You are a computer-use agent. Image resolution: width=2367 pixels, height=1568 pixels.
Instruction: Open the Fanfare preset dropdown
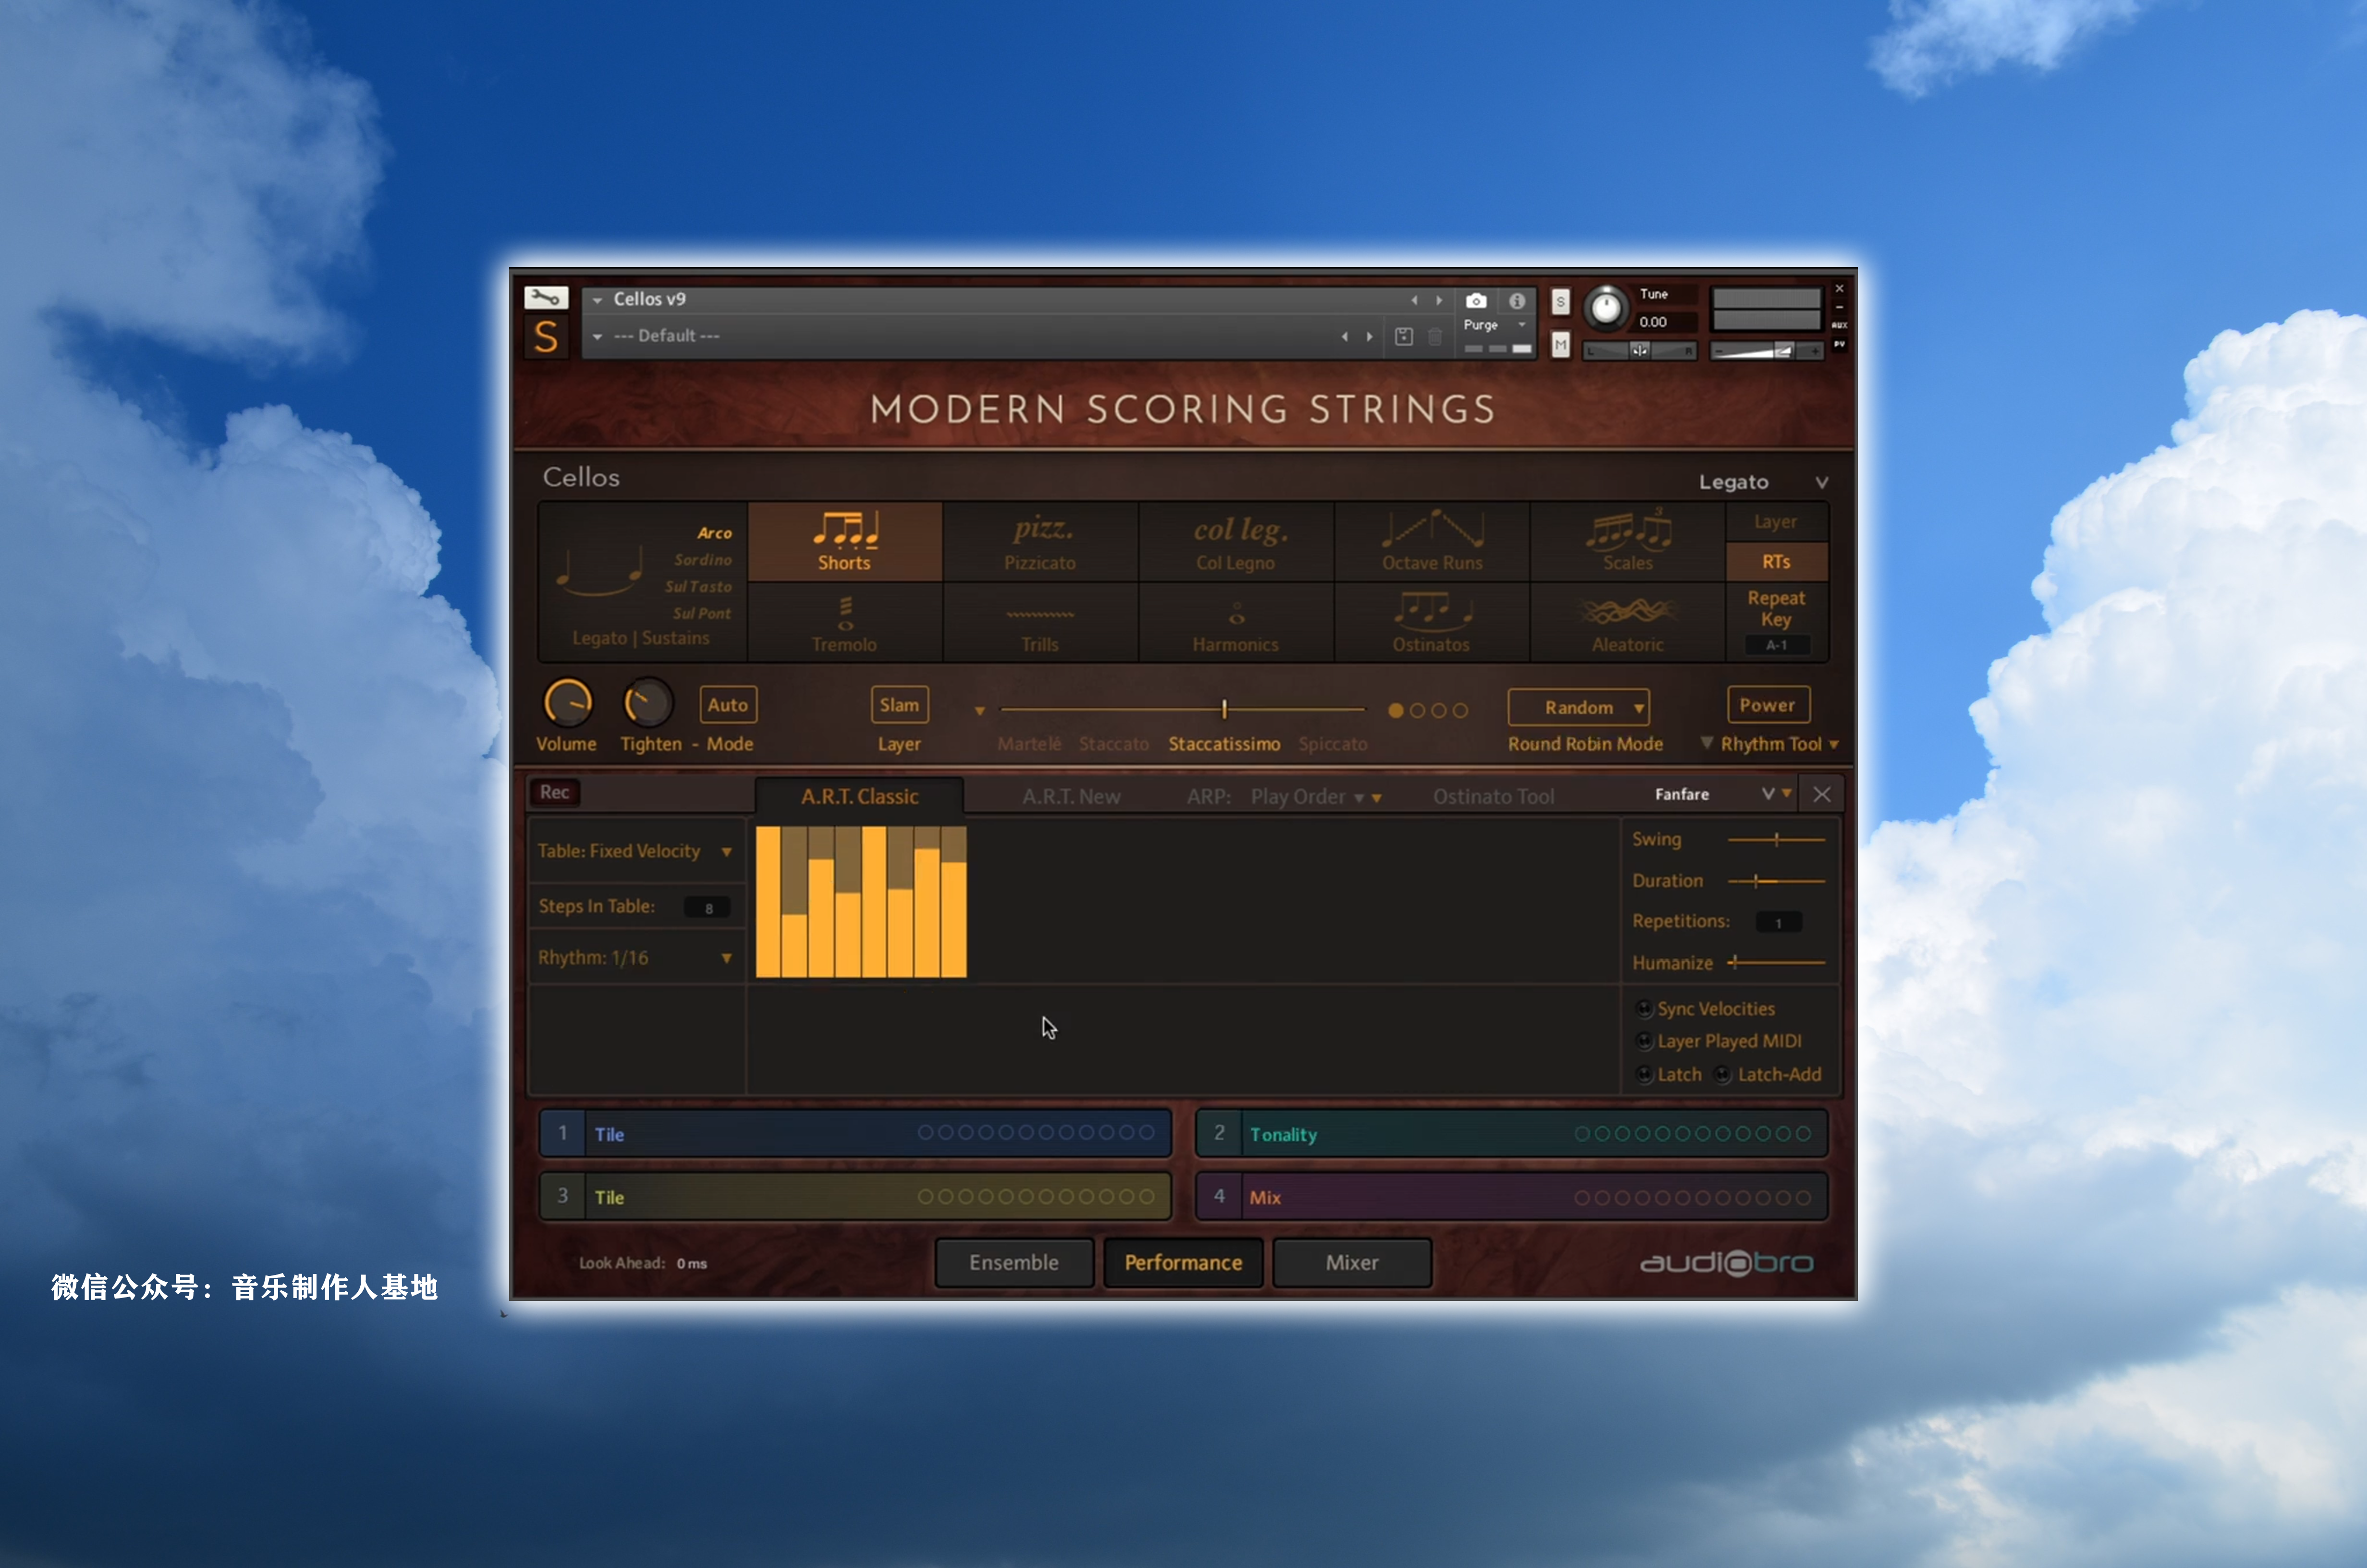click(1767, 794)
